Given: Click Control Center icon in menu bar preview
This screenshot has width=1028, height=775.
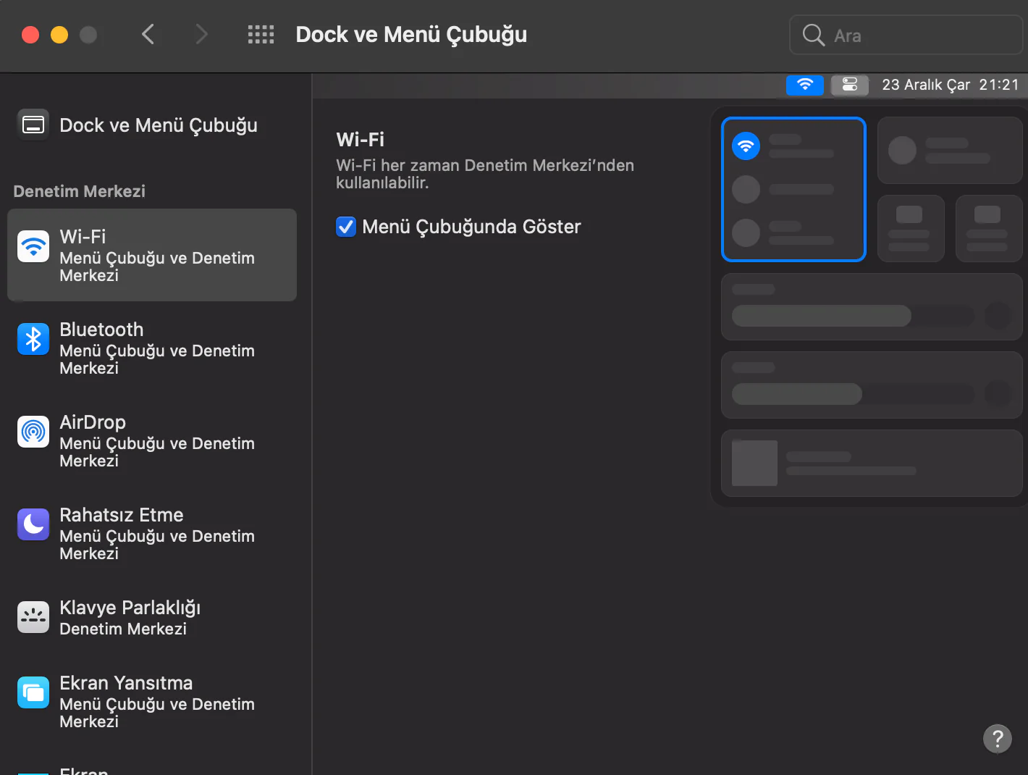Looking at the screenshot, I should (849, 85).
